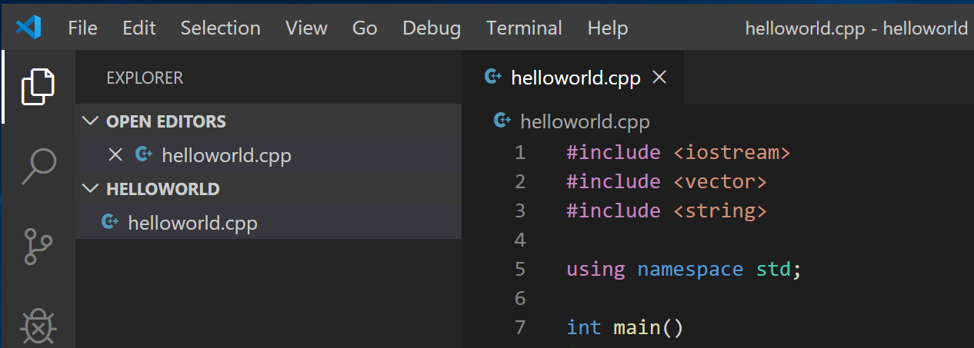
Task: Open the Explorer view in activity bar
Action: [38, 86]
